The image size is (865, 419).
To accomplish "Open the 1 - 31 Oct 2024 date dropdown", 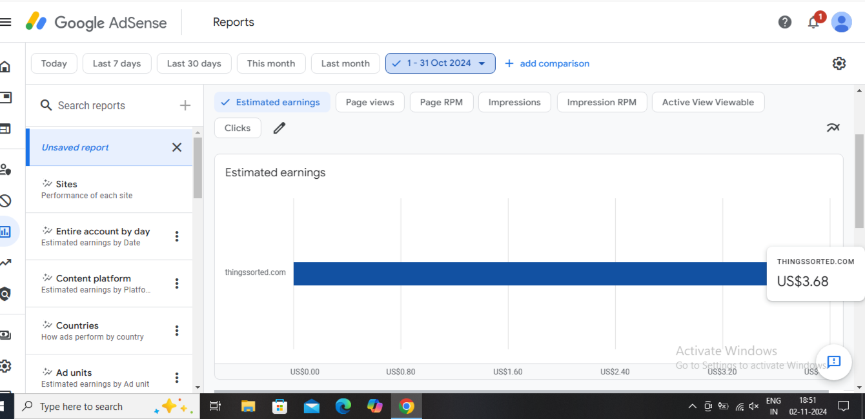I will pos(440,63).
